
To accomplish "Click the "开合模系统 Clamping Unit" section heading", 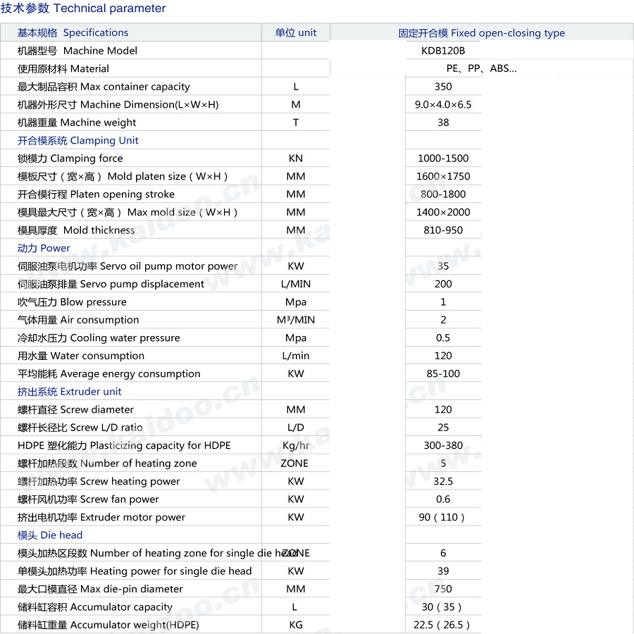I will (x=77, y=140).
